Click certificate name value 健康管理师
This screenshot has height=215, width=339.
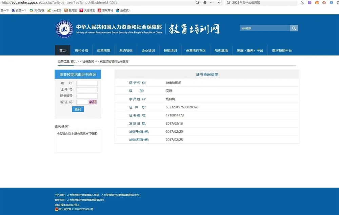tap(173, 83)
